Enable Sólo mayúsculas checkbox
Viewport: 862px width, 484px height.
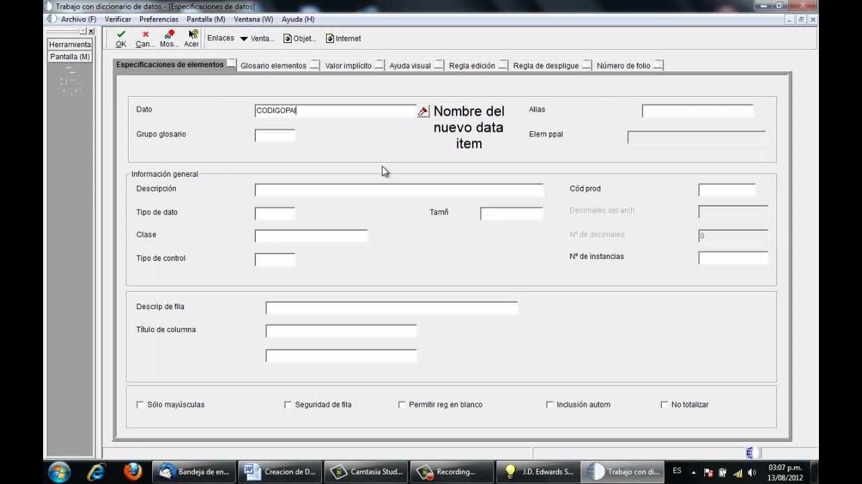[140, 405]
